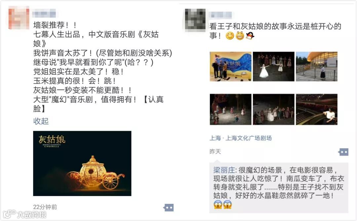Tap the pixelated avatar of right poster
The width and height of the screenshot is (357, 221).
pos(195,19)
